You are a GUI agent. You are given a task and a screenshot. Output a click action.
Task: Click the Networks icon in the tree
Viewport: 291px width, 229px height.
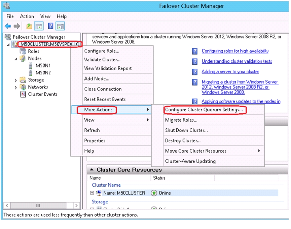click(23, 87)
